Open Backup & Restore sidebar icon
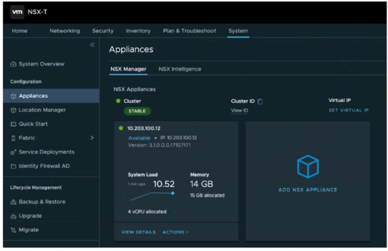This screenshot has height=251, width=388. pos(13,202)
